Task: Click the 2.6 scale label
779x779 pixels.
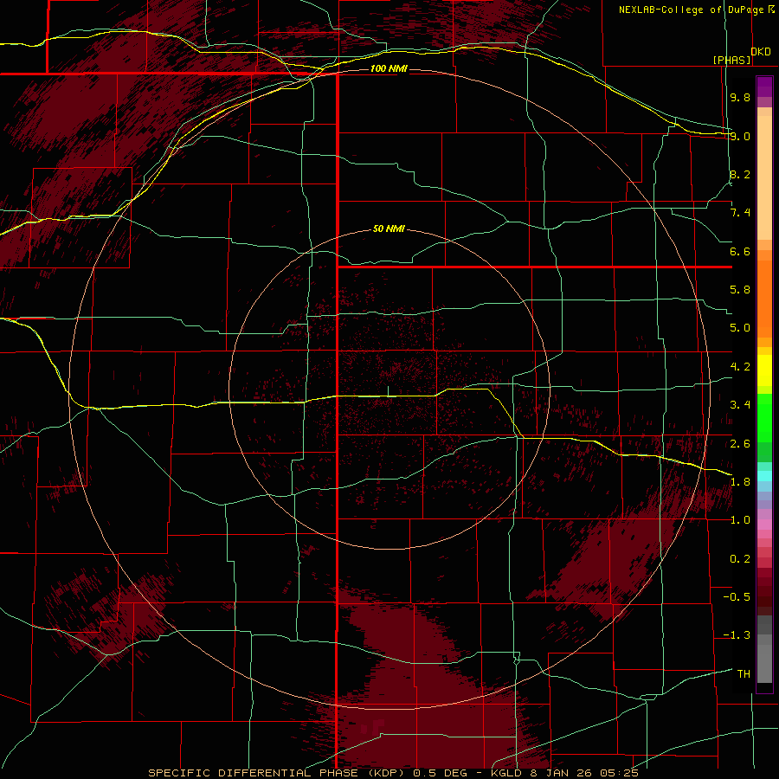Action: (x=740, y=444)
